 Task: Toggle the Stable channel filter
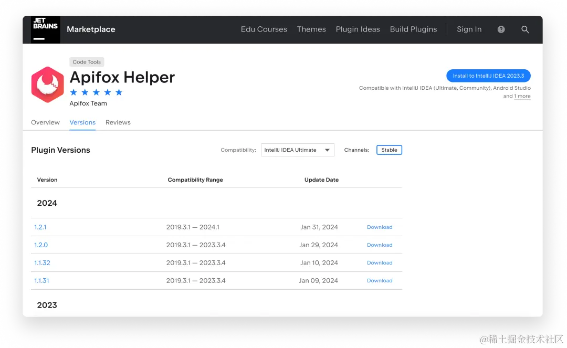pos(389,150)
